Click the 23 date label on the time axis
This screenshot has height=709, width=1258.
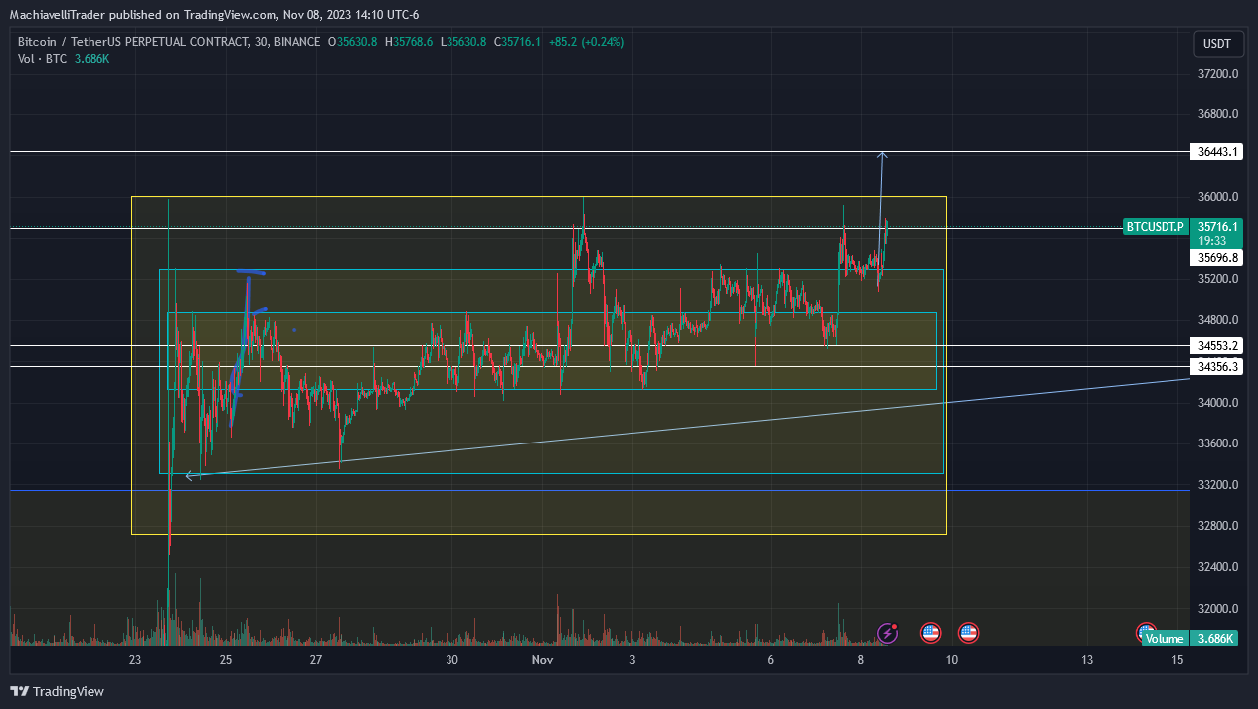pyautogui.click(x=135, y=660)
